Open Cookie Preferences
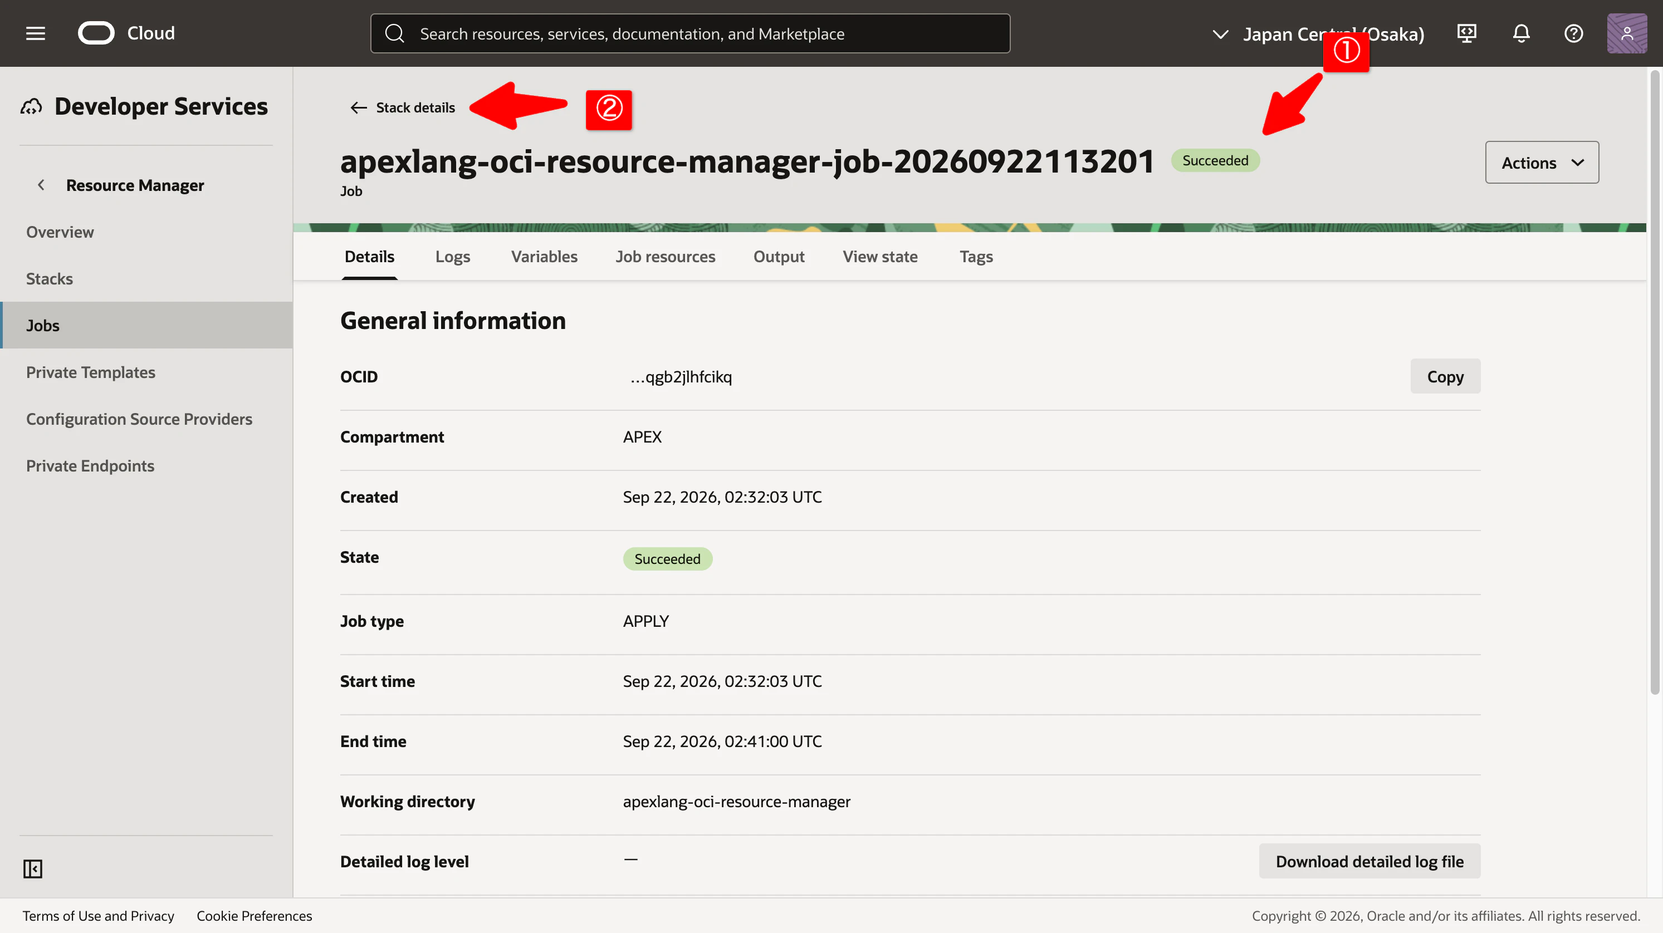 255,916
